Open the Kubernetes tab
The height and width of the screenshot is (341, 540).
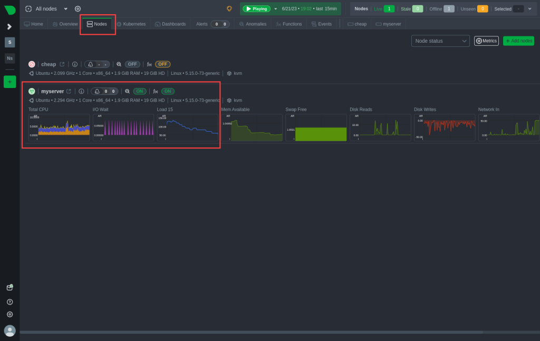tap(131, 24)
